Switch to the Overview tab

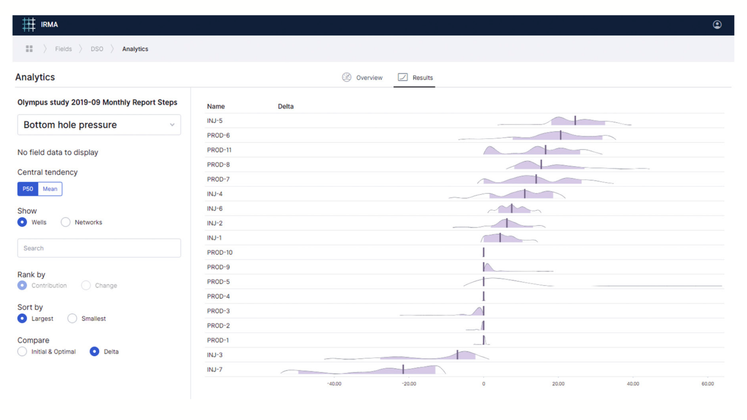click(369, 78)
